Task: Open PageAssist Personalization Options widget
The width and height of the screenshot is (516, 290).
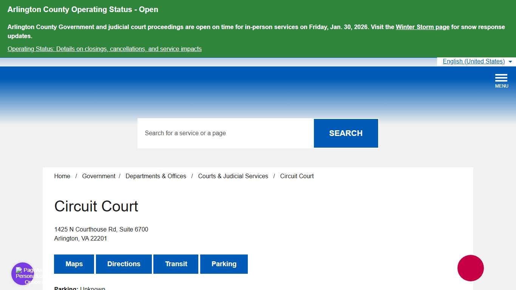Action: (x=23, y=273)
